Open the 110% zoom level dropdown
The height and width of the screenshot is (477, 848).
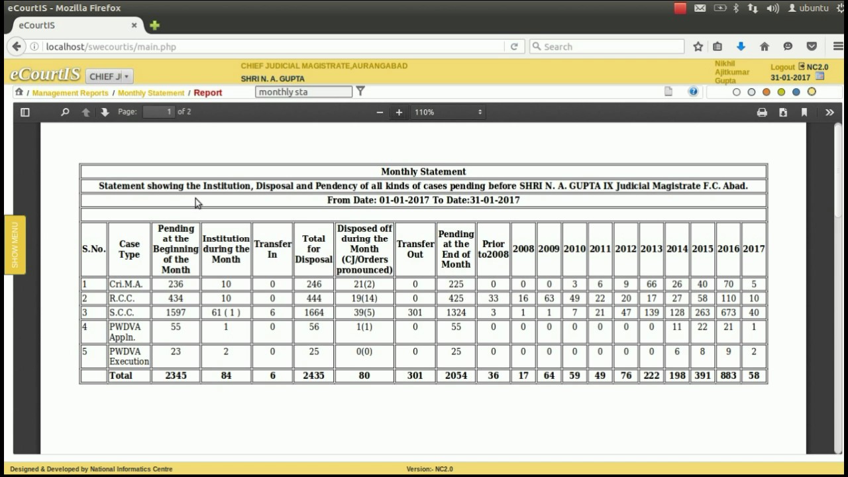pos(449,113)
